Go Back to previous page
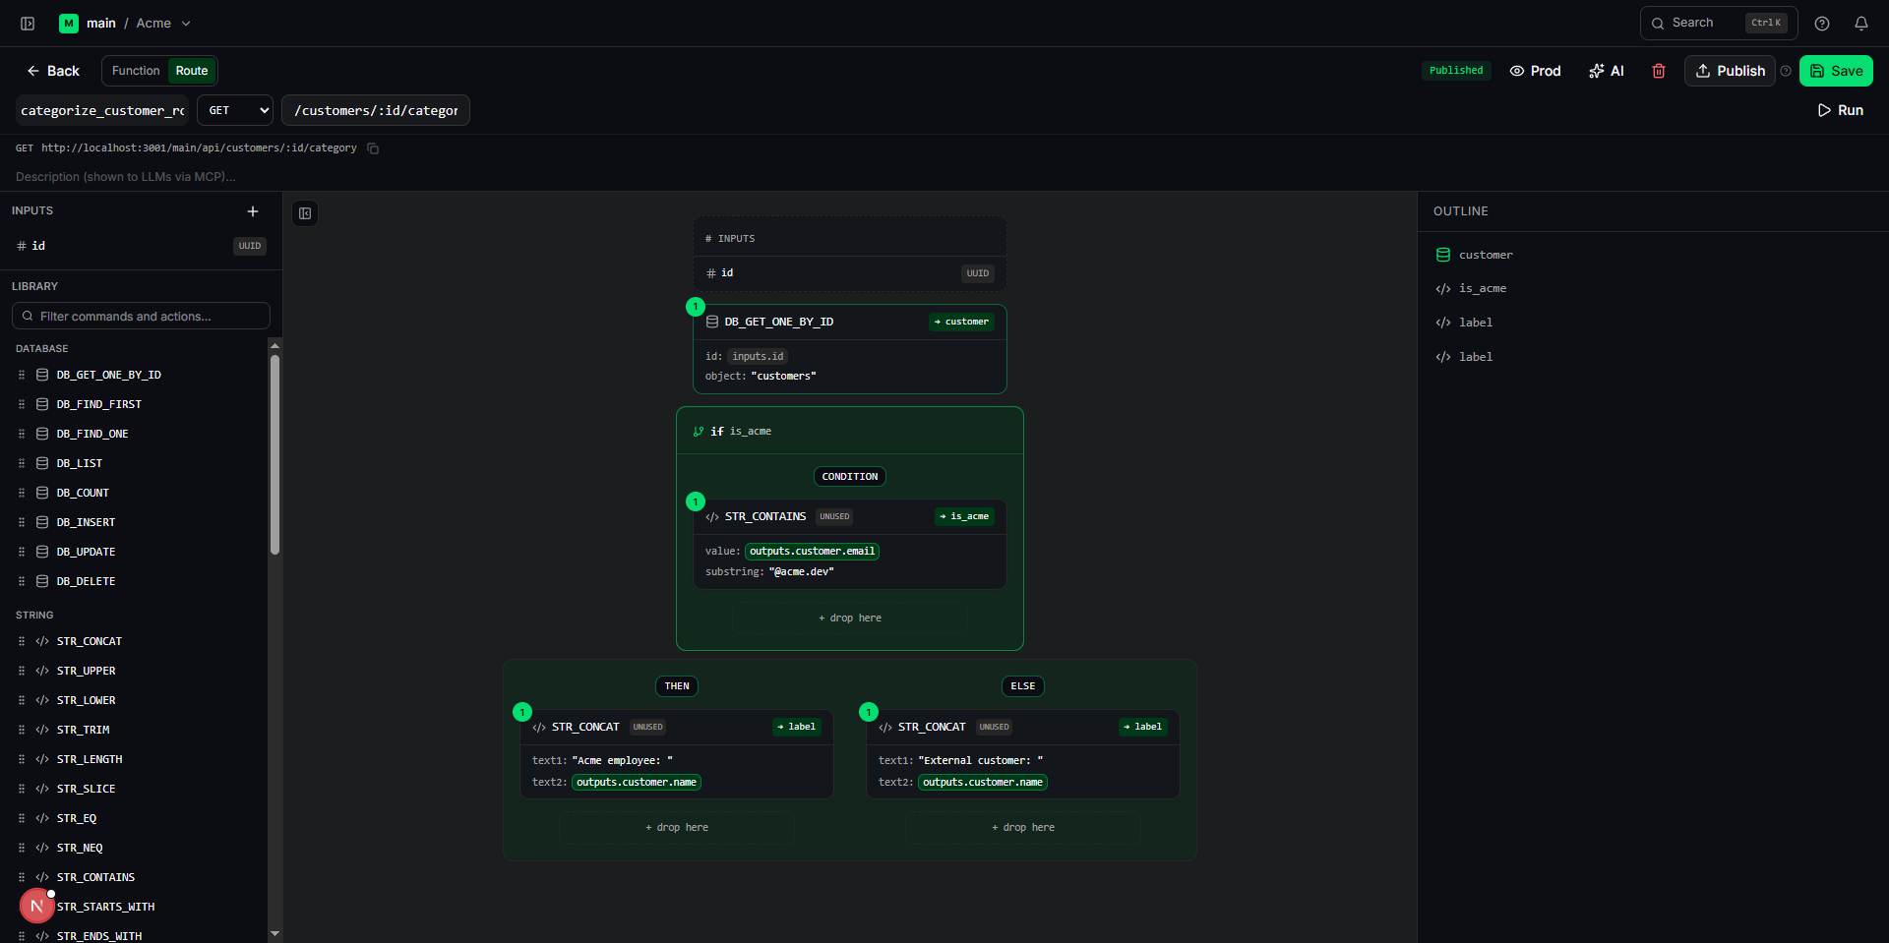 coord(53,71)
